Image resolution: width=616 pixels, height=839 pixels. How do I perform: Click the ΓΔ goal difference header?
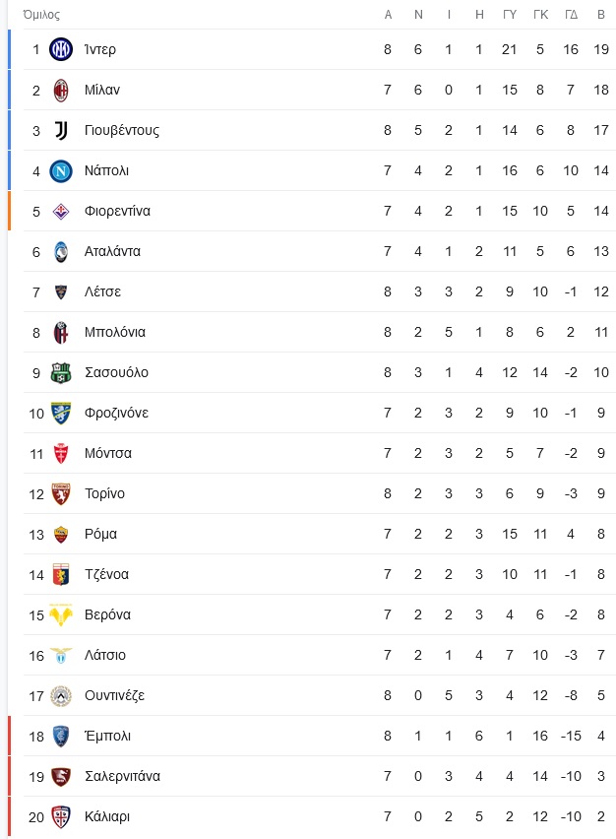pos(571,15)
